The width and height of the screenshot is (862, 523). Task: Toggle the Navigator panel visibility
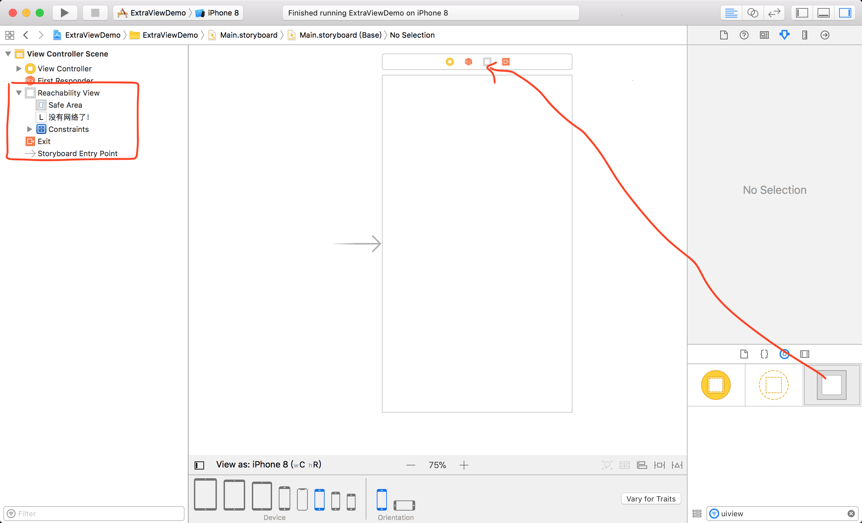coord(802,13)
